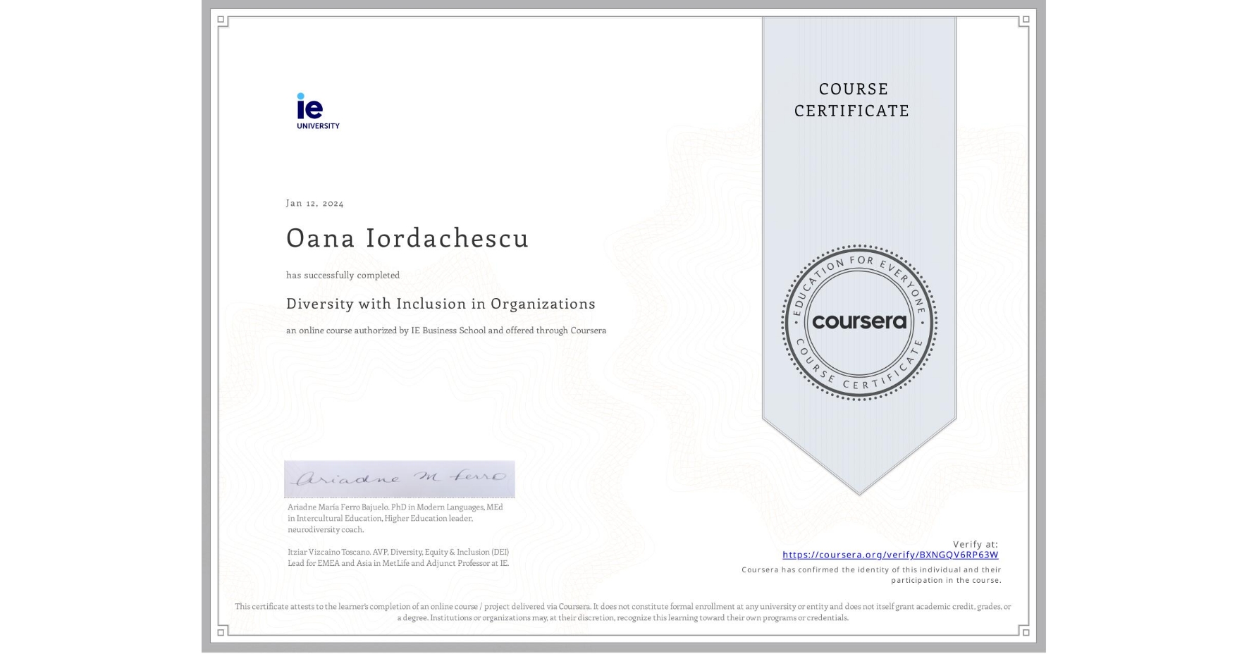Select the 'Coursera has confirmed the identity' note
Viewport: 1249px width, 654px height.
pyautogui.click(x=871, y=575)
